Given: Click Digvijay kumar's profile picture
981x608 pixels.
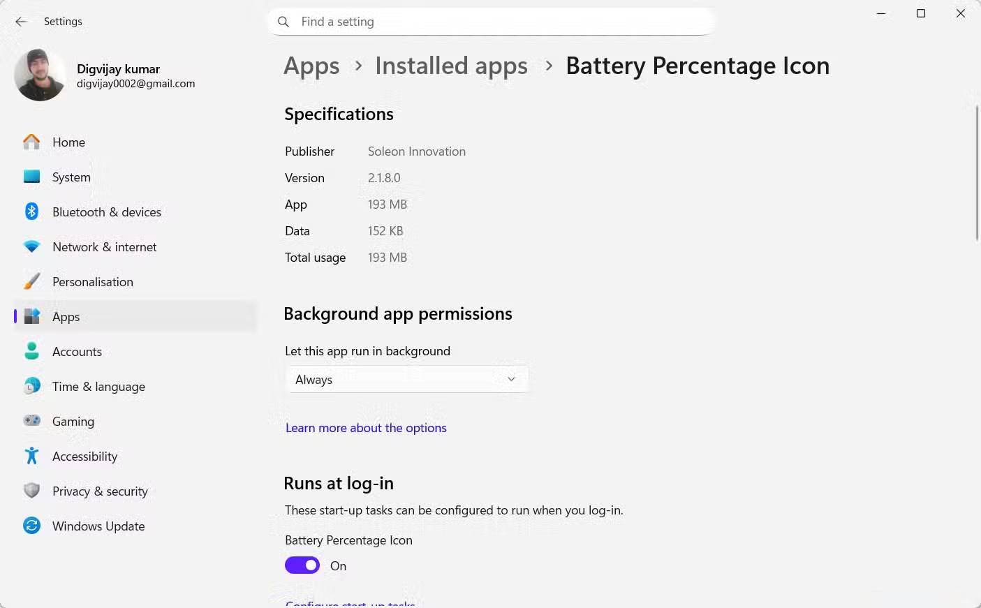Looking at the screenshot, I should 40,75.
